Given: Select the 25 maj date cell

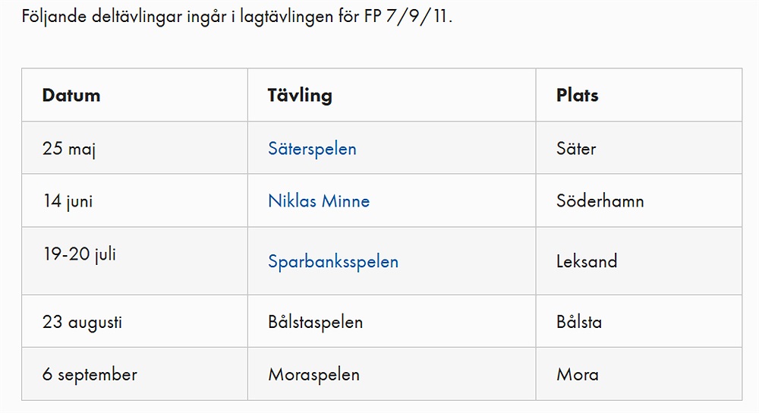Looking at the screenshot, I should pyautogui.click(x=69, y=149).
